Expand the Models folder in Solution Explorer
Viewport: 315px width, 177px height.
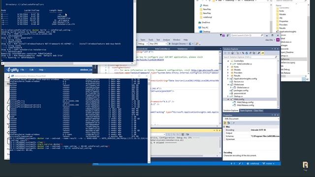coord(228,70)
